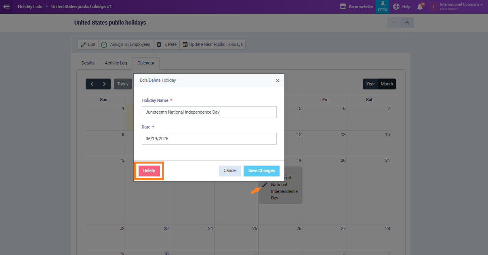Click the Holiday Name input field
The width and height of the screenshot is (488, 255).
(x=209, y=112)
